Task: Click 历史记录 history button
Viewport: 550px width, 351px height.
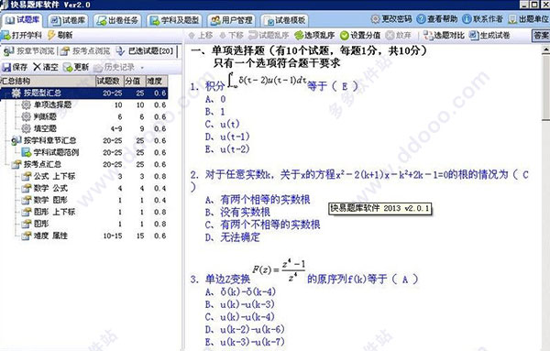Action: (115, 67)
